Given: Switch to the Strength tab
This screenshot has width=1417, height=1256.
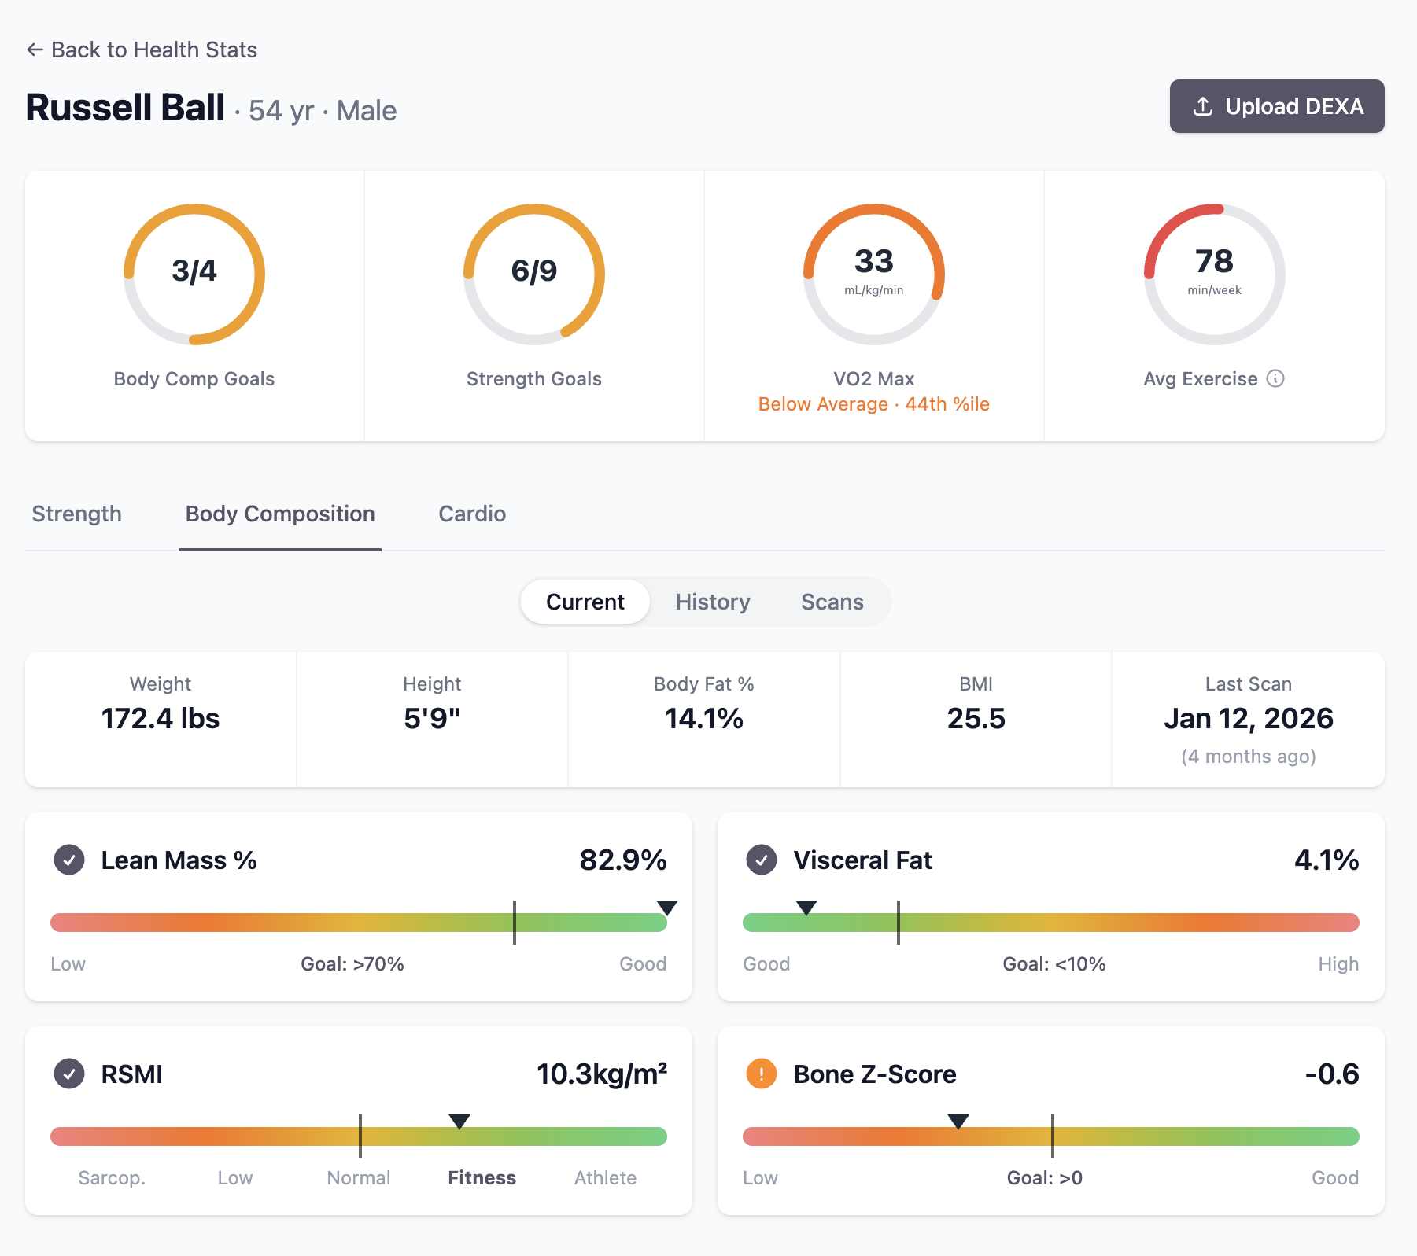Looking at the screenshot, I should 76,514.
